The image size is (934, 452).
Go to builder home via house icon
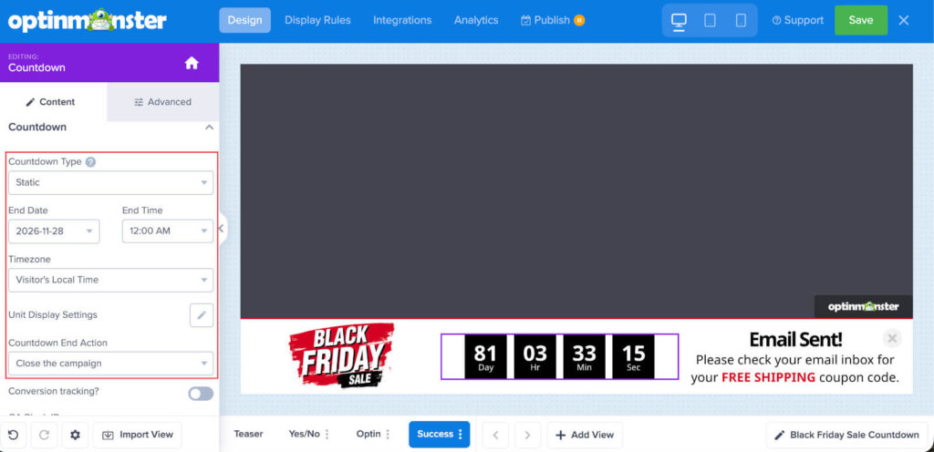tap(192, 63)
